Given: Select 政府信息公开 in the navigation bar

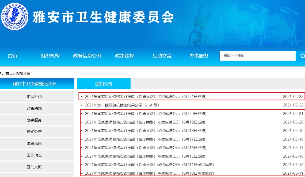Looking at the screenshot, I should (x=87, y=56).
